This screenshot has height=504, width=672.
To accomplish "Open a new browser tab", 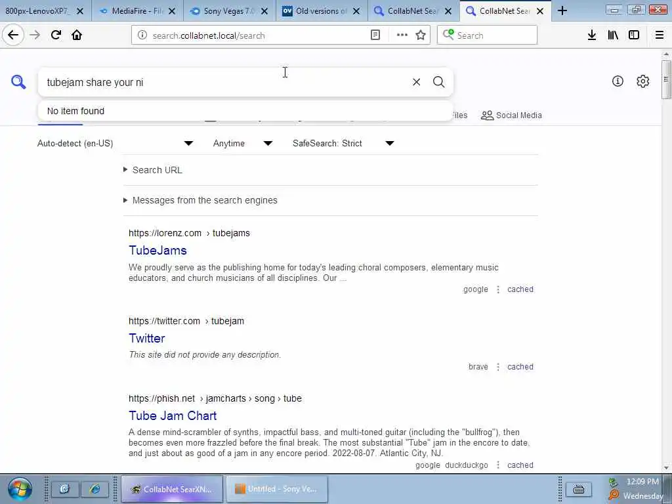I will 562,10.
